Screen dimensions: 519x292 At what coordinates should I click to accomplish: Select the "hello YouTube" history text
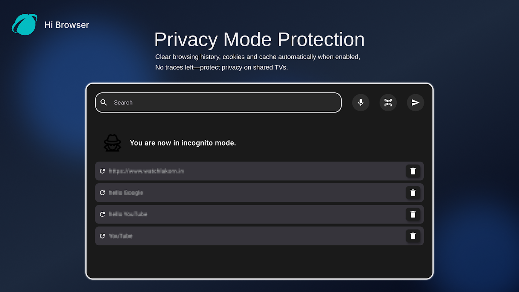(128, 214)
